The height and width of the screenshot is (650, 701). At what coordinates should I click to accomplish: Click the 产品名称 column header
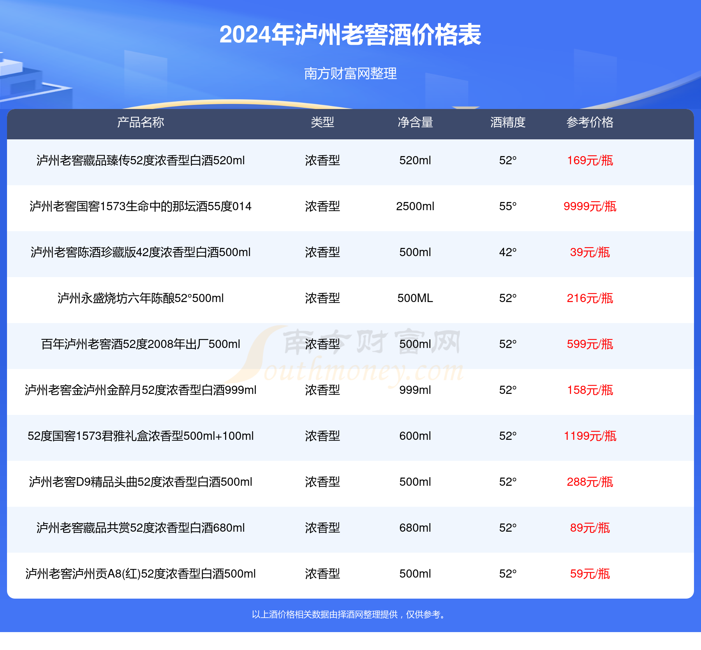pyautogui.click(x=141, y=122)
